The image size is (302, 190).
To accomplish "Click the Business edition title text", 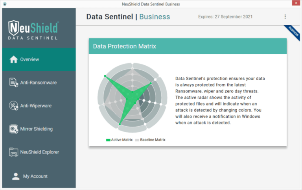I will (155, 17).
